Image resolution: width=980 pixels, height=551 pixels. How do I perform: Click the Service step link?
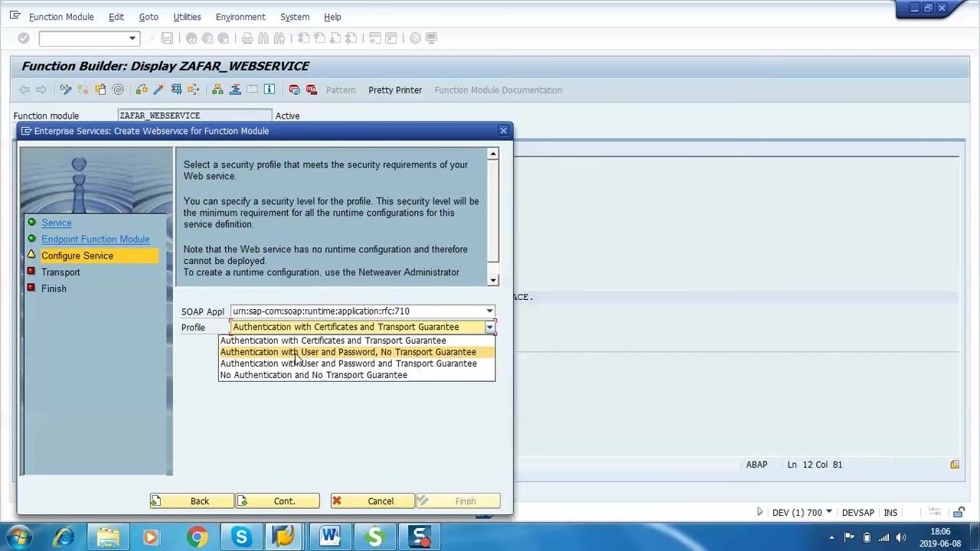point(57,223)
